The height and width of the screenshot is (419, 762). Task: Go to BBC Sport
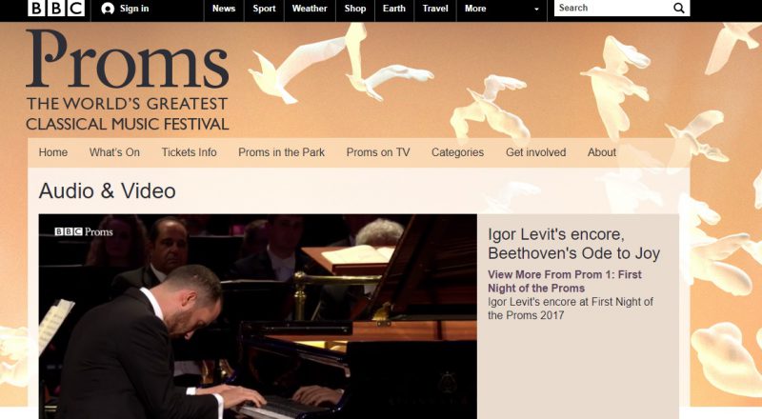click(x=264, y=9)
